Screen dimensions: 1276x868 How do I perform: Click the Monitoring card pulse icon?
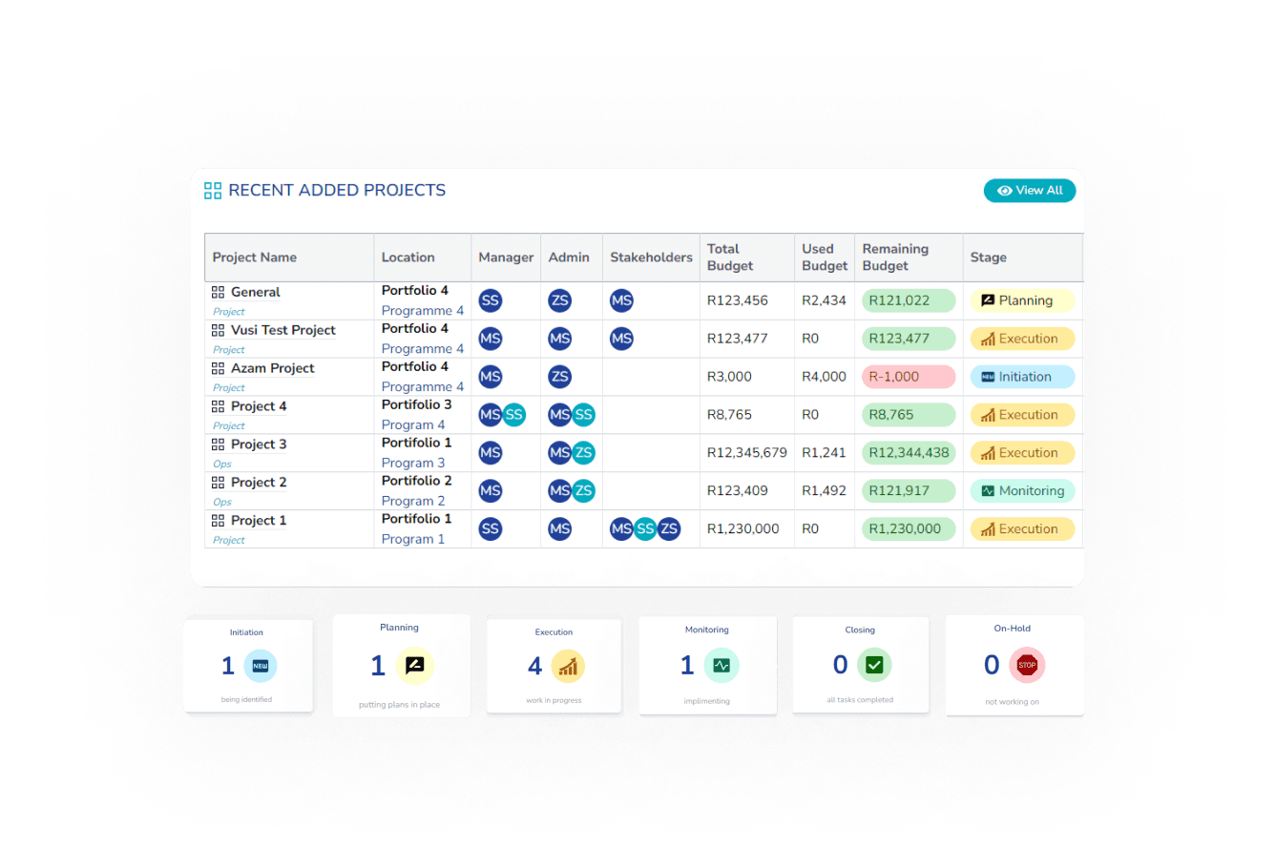click(x=722, y=666)
